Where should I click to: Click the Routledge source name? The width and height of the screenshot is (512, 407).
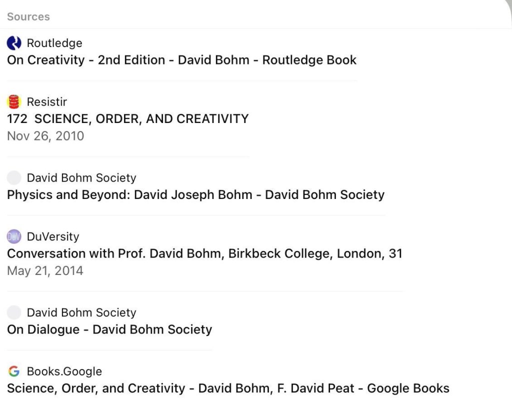(54, 43)
